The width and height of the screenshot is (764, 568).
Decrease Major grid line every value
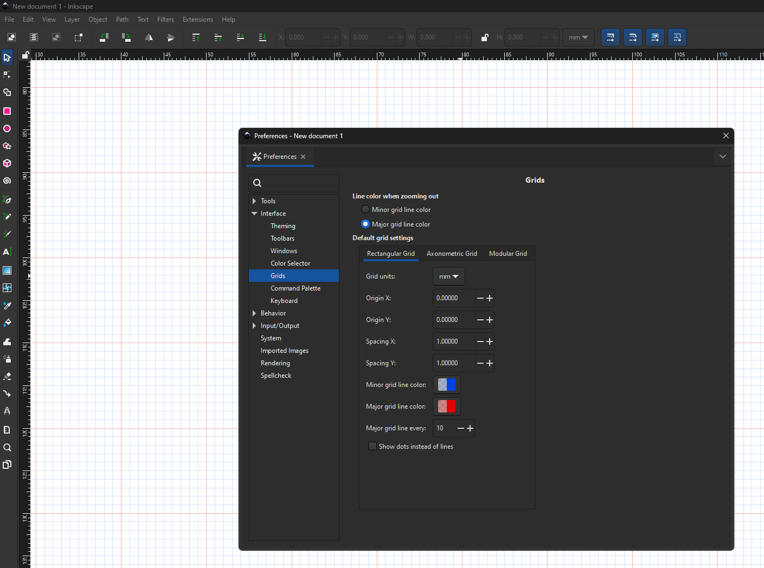pyautogui.click(x=461, y=428)
